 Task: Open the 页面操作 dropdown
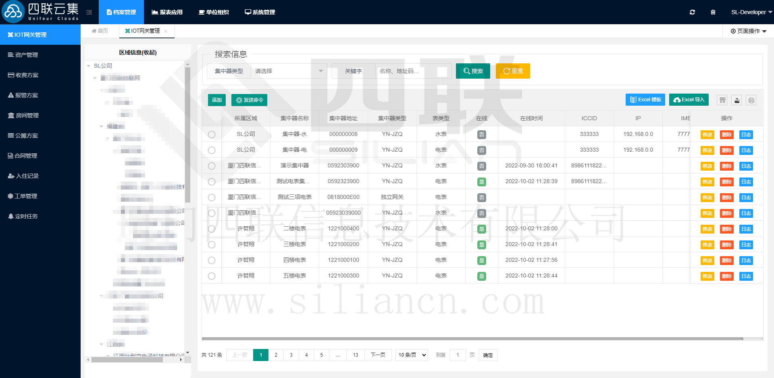click(x=749, y=31)
